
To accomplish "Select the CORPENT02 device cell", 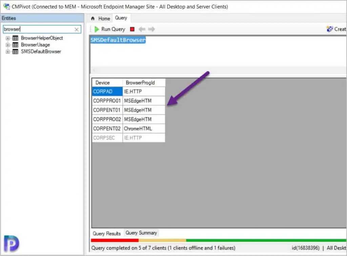I will tap(107, 129).
